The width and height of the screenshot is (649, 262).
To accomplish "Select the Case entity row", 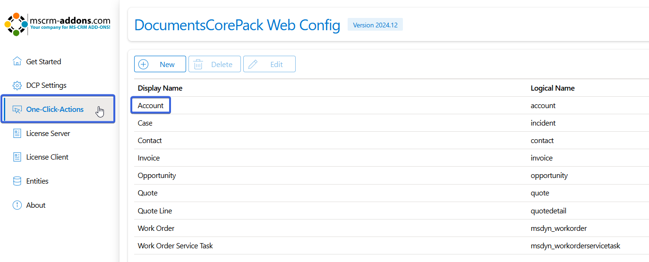I will [145, 123].
